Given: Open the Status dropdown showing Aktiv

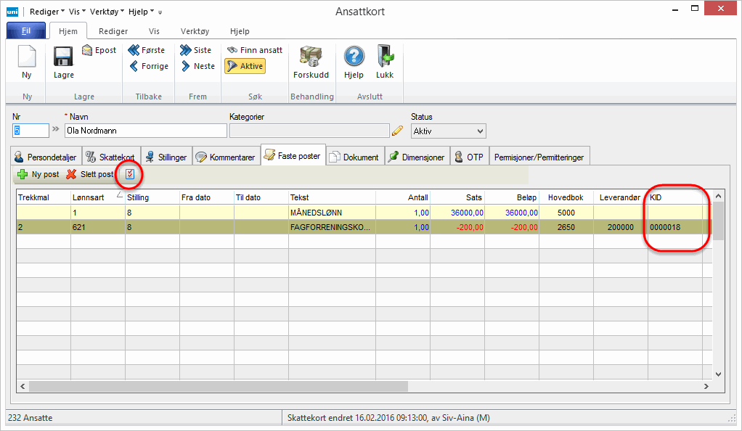Looking at the screenshot, I should 448,131.
